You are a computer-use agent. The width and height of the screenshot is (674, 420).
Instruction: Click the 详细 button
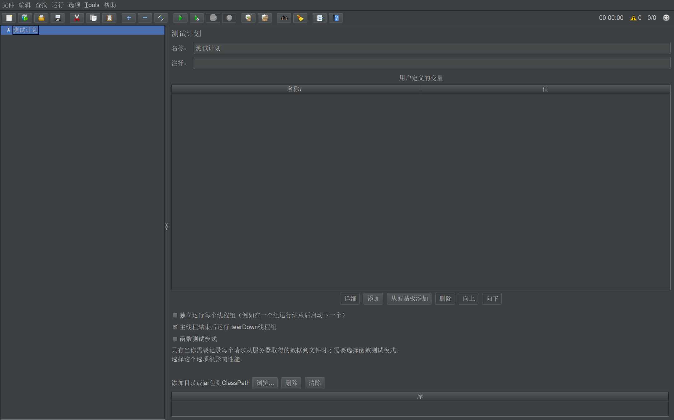click(x=350, y=299)
